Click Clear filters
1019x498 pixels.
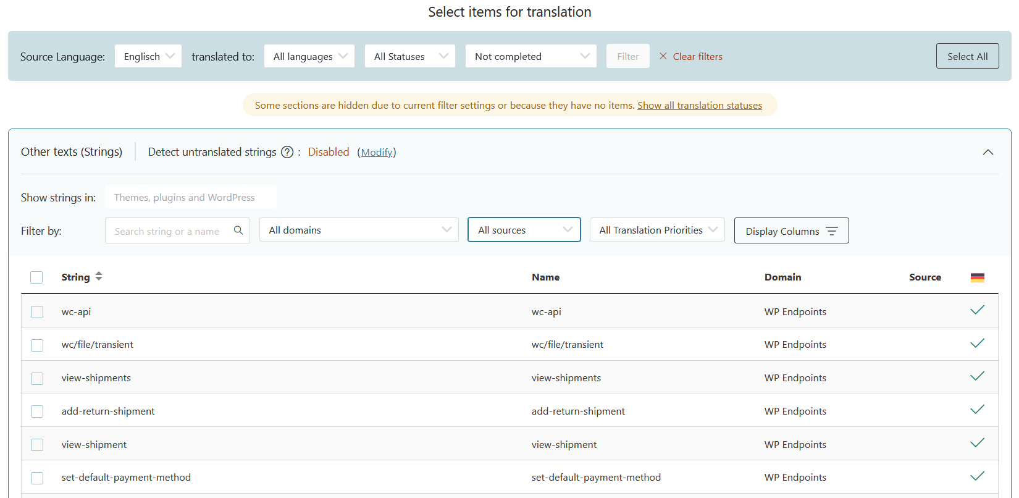pos(691,56)
